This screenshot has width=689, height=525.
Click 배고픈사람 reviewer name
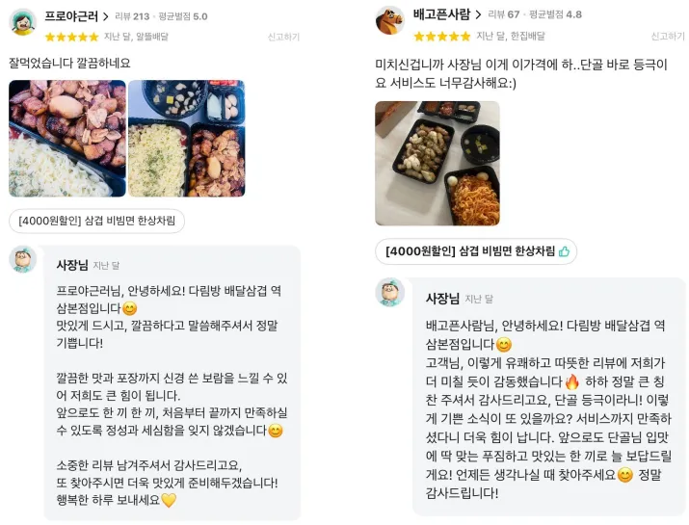pos(441,14)
